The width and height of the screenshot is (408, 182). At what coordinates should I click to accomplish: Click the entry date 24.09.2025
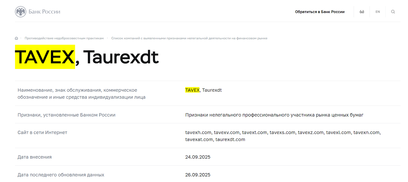click(x=198, y=157)
